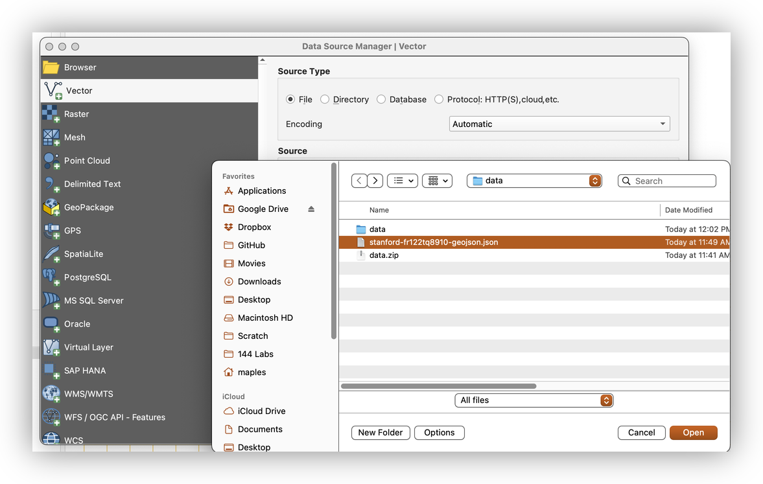Enable the Protocol HTTP(S) radio option
The width and height of the screenshot is (763, 484).
pyautogui.click(x=439, y=99)
